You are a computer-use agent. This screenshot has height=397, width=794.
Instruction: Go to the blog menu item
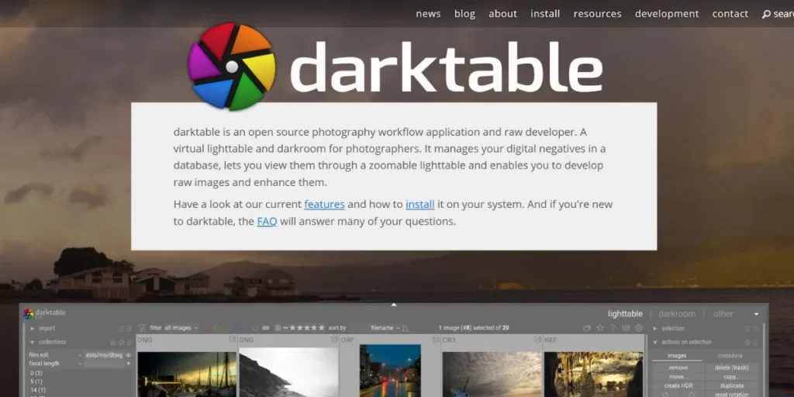(464, 14)
